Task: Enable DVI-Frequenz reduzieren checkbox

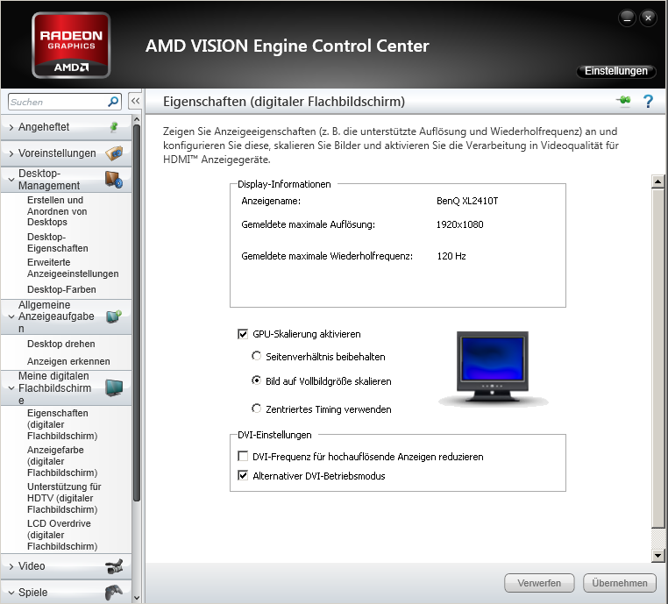Action: pyautogui.click(x=243, y=456)
